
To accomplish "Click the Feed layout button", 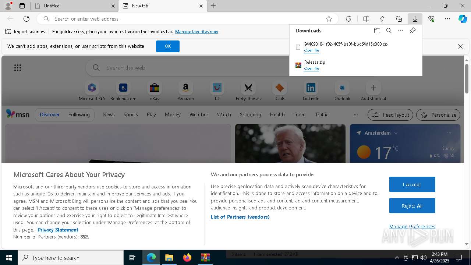I will click(390, 115).
